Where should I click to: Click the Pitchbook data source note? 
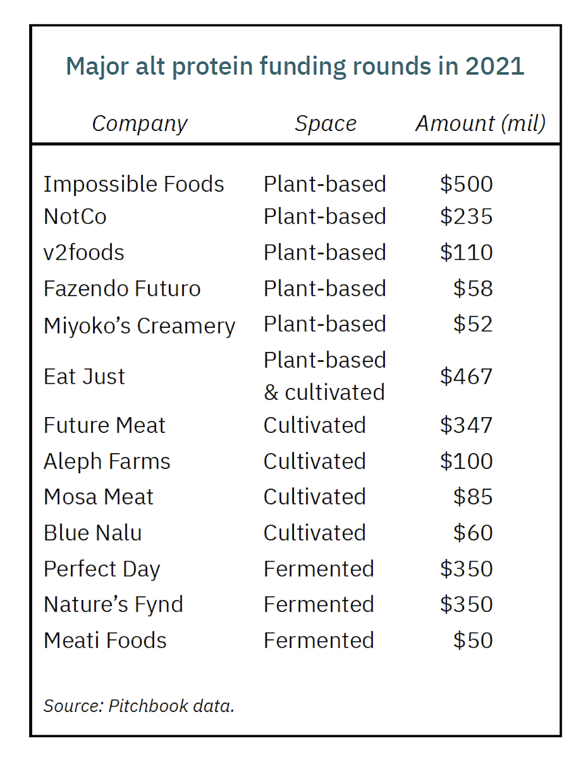(139, 706)
